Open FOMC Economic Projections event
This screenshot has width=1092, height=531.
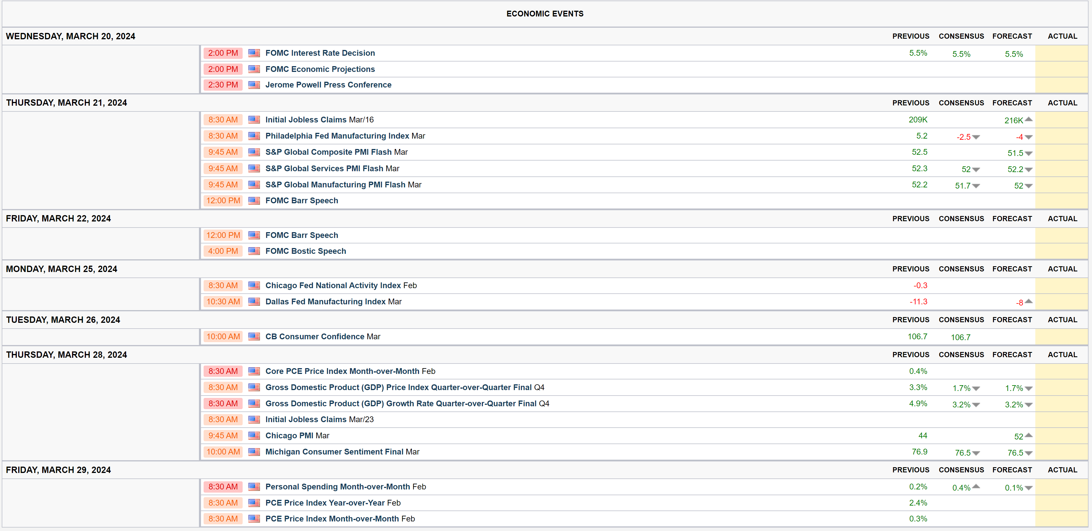pyautogui.click(x=320, y=69)
